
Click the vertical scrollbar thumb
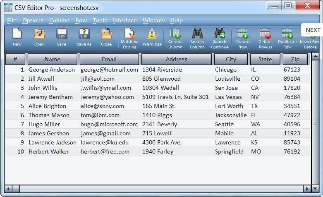coord(315,122)
